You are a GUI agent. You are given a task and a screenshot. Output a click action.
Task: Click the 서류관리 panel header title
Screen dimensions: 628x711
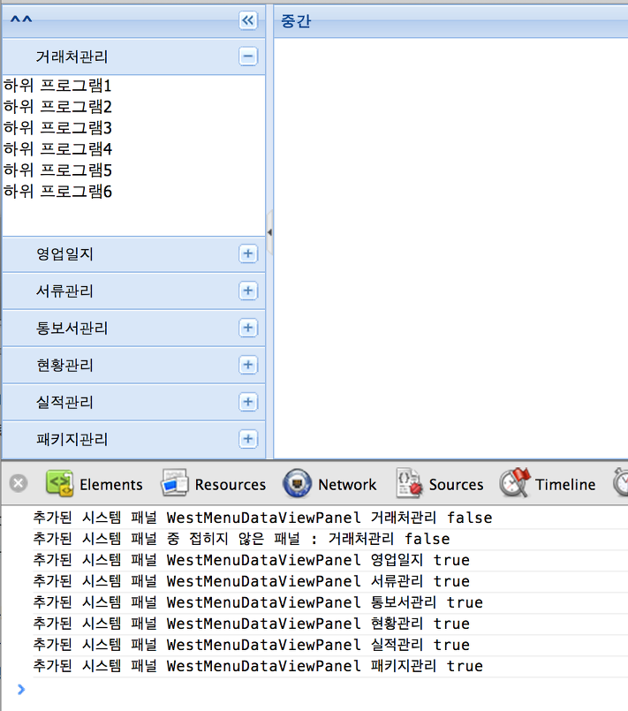[64, 291]
